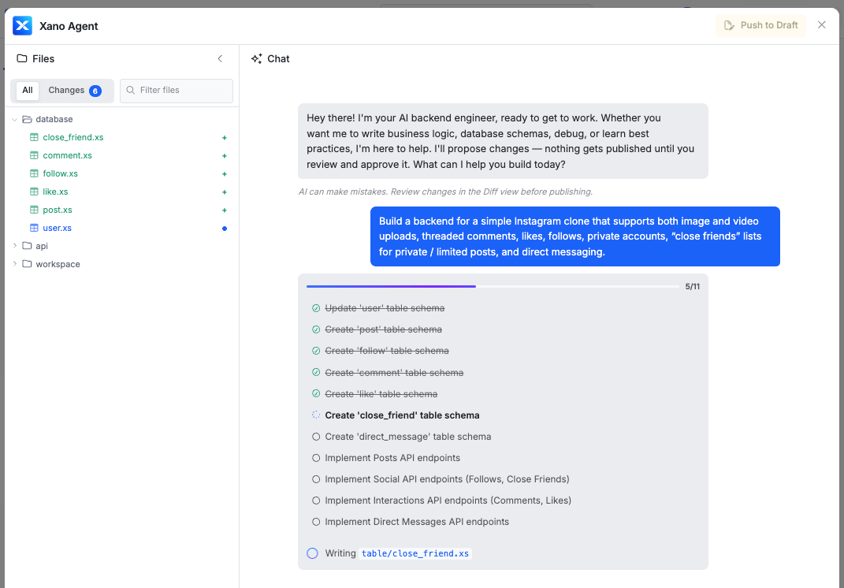Screen dimensions: 844x588
Task: Click the folder icon next to the Files heading
Action: click(x=21, y=58)
